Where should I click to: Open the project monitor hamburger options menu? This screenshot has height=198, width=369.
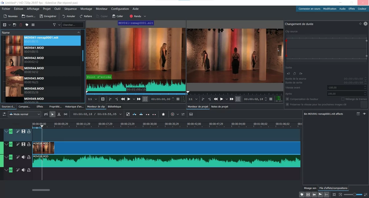click(271, 99)
